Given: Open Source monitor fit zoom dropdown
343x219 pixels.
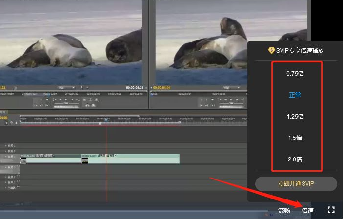Looking at the screenshot, I should coord(66,88).
